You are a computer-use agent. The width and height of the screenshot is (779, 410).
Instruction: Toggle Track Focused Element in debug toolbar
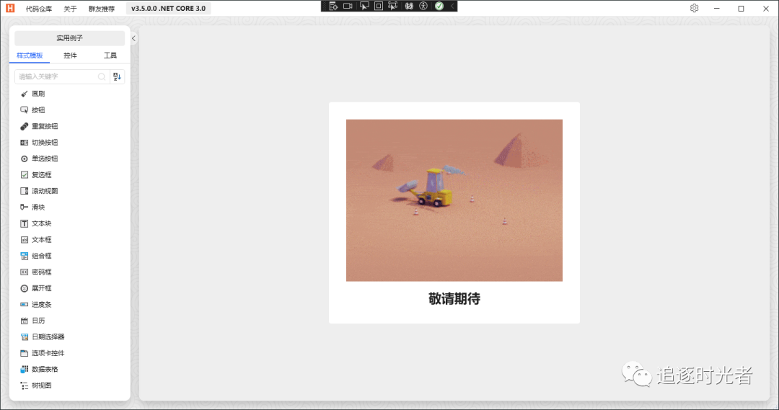click(x=393, y=6)
